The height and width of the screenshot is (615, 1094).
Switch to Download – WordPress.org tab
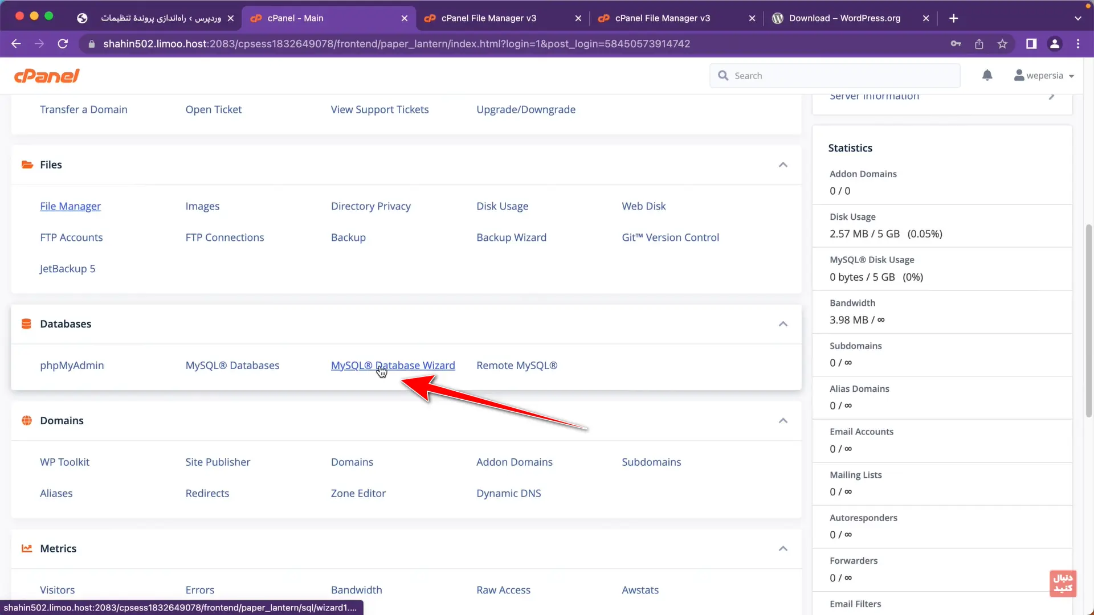[x=850, y=18]
